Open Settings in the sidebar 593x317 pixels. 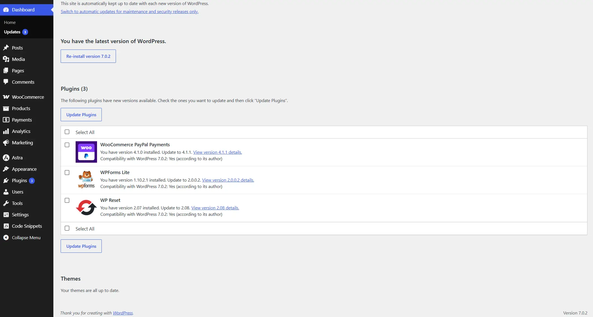click(x=20, y=215)
